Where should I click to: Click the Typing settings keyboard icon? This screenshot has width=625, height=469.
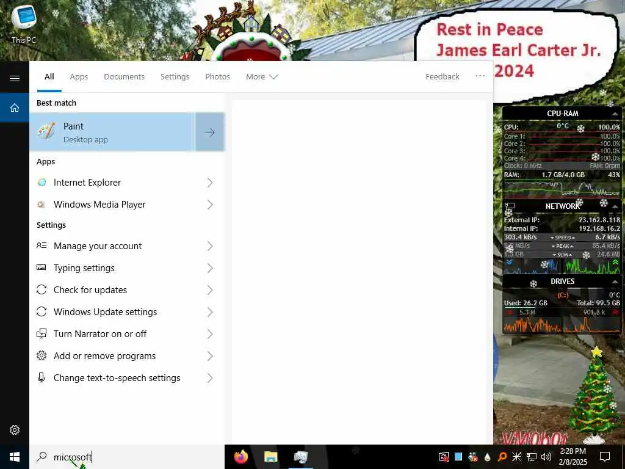pos(42,267)
